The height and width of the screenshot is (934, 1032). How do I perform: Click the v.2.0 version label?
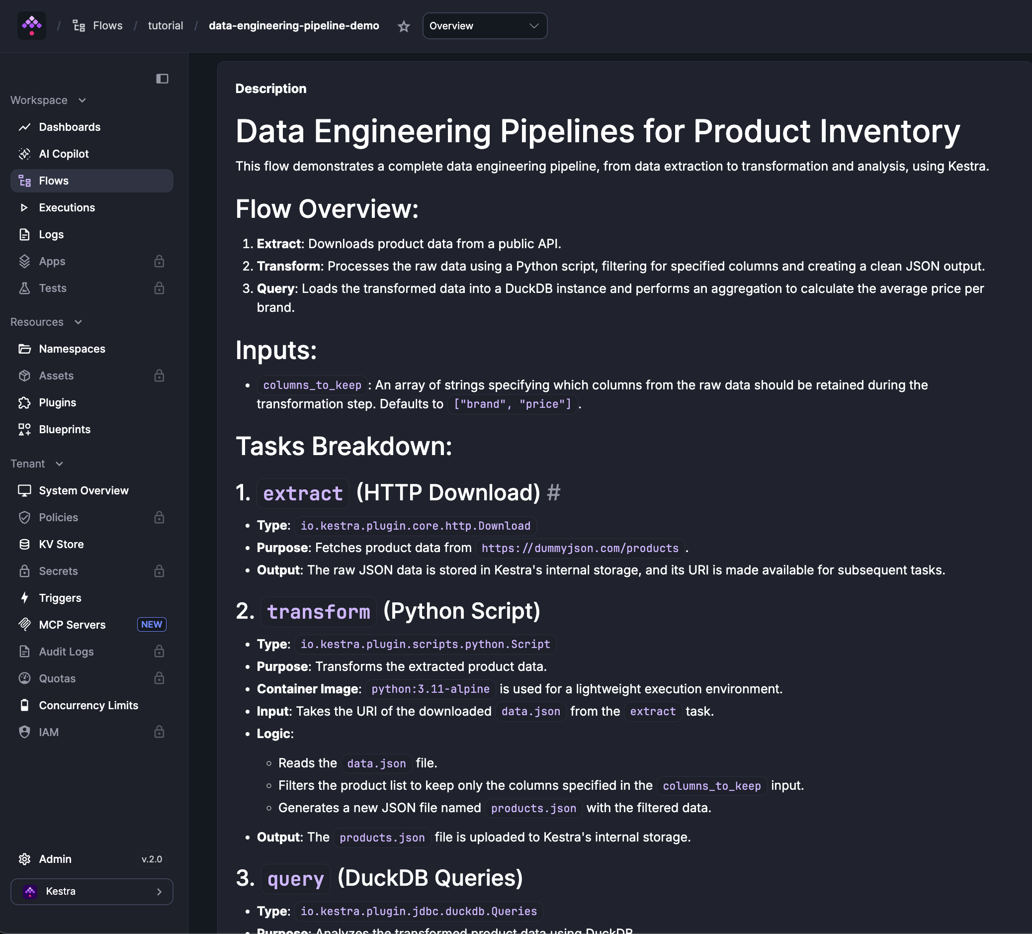point(152,859)
